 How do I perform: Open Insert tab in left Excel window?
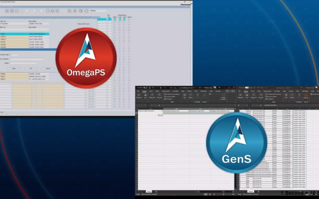point(151,91)
